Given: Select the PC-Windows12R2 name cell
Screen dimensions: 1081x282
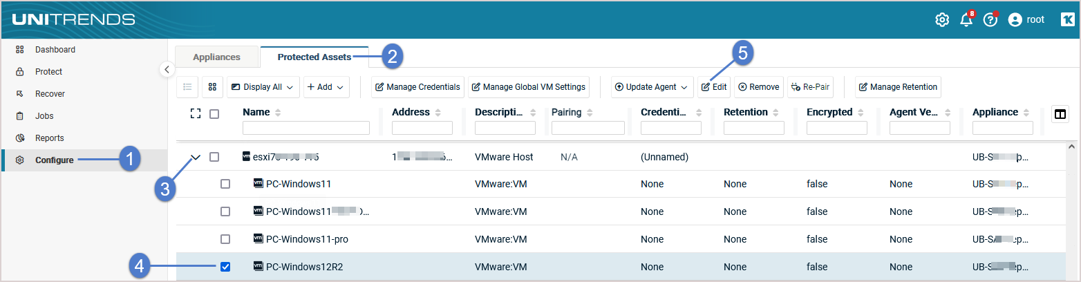Looking at the screenshot, I should tap(304, 267).
